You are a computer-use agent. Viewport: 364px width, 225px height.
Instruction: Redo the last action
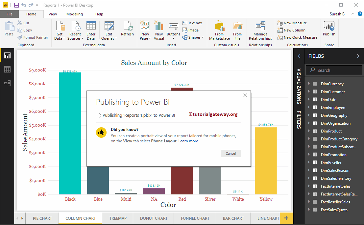[x=31, y=5]
